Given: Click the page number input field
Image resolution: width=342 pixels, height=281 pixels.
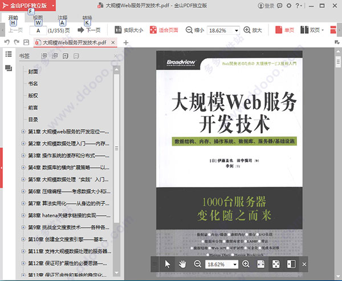Looking at the screenshot, I should coord(38,30).
